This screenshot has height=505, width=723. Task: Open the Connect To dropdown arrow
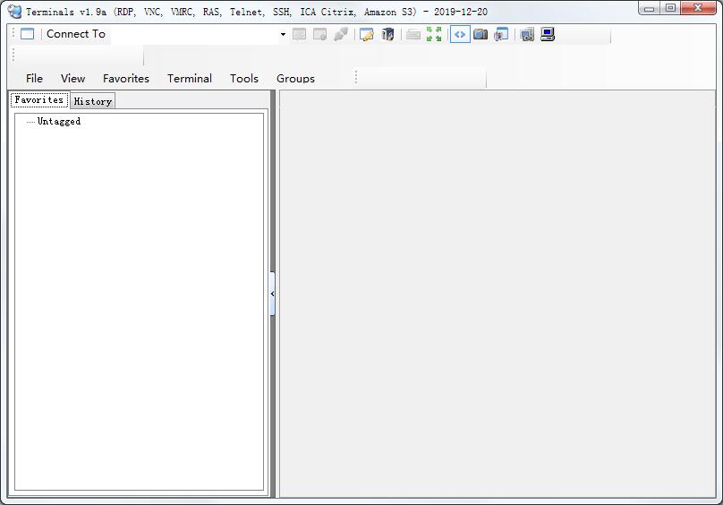[283, 35]
